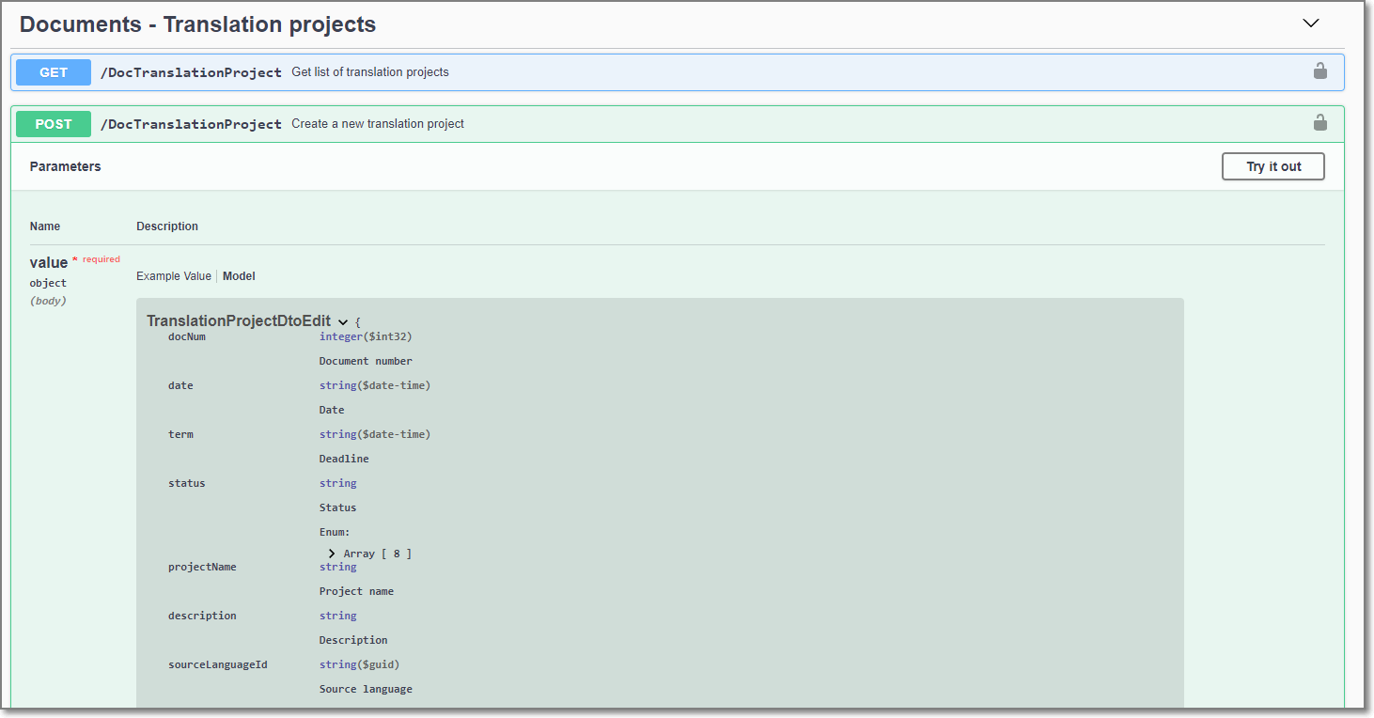Click the Try it out button
The image size is (1374, 718).
coord(1273,166)
